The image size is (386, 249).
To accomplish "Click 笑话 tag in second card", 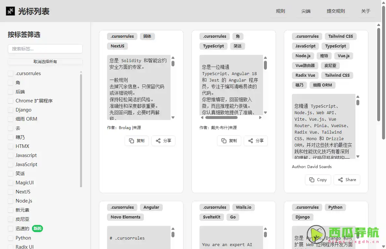I will point(237,46).
